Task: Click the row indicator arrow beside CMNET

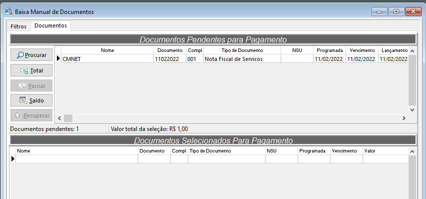Action: pyautogui.click(x=58, y=58)
